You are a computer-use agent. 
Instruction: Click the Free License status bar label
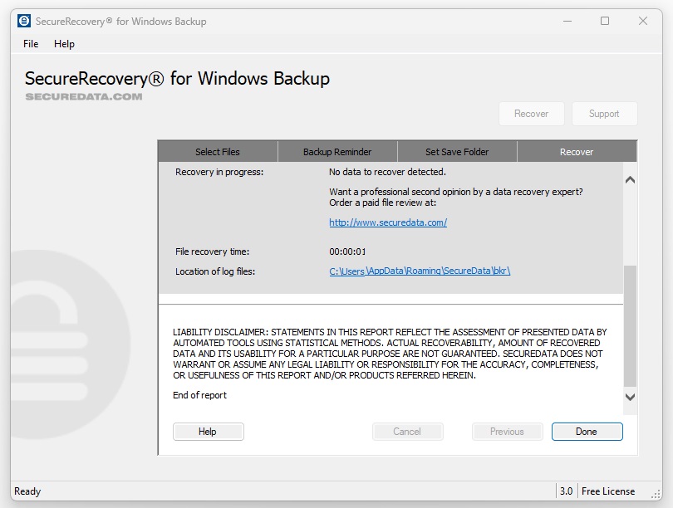click(x=608, y=491)
